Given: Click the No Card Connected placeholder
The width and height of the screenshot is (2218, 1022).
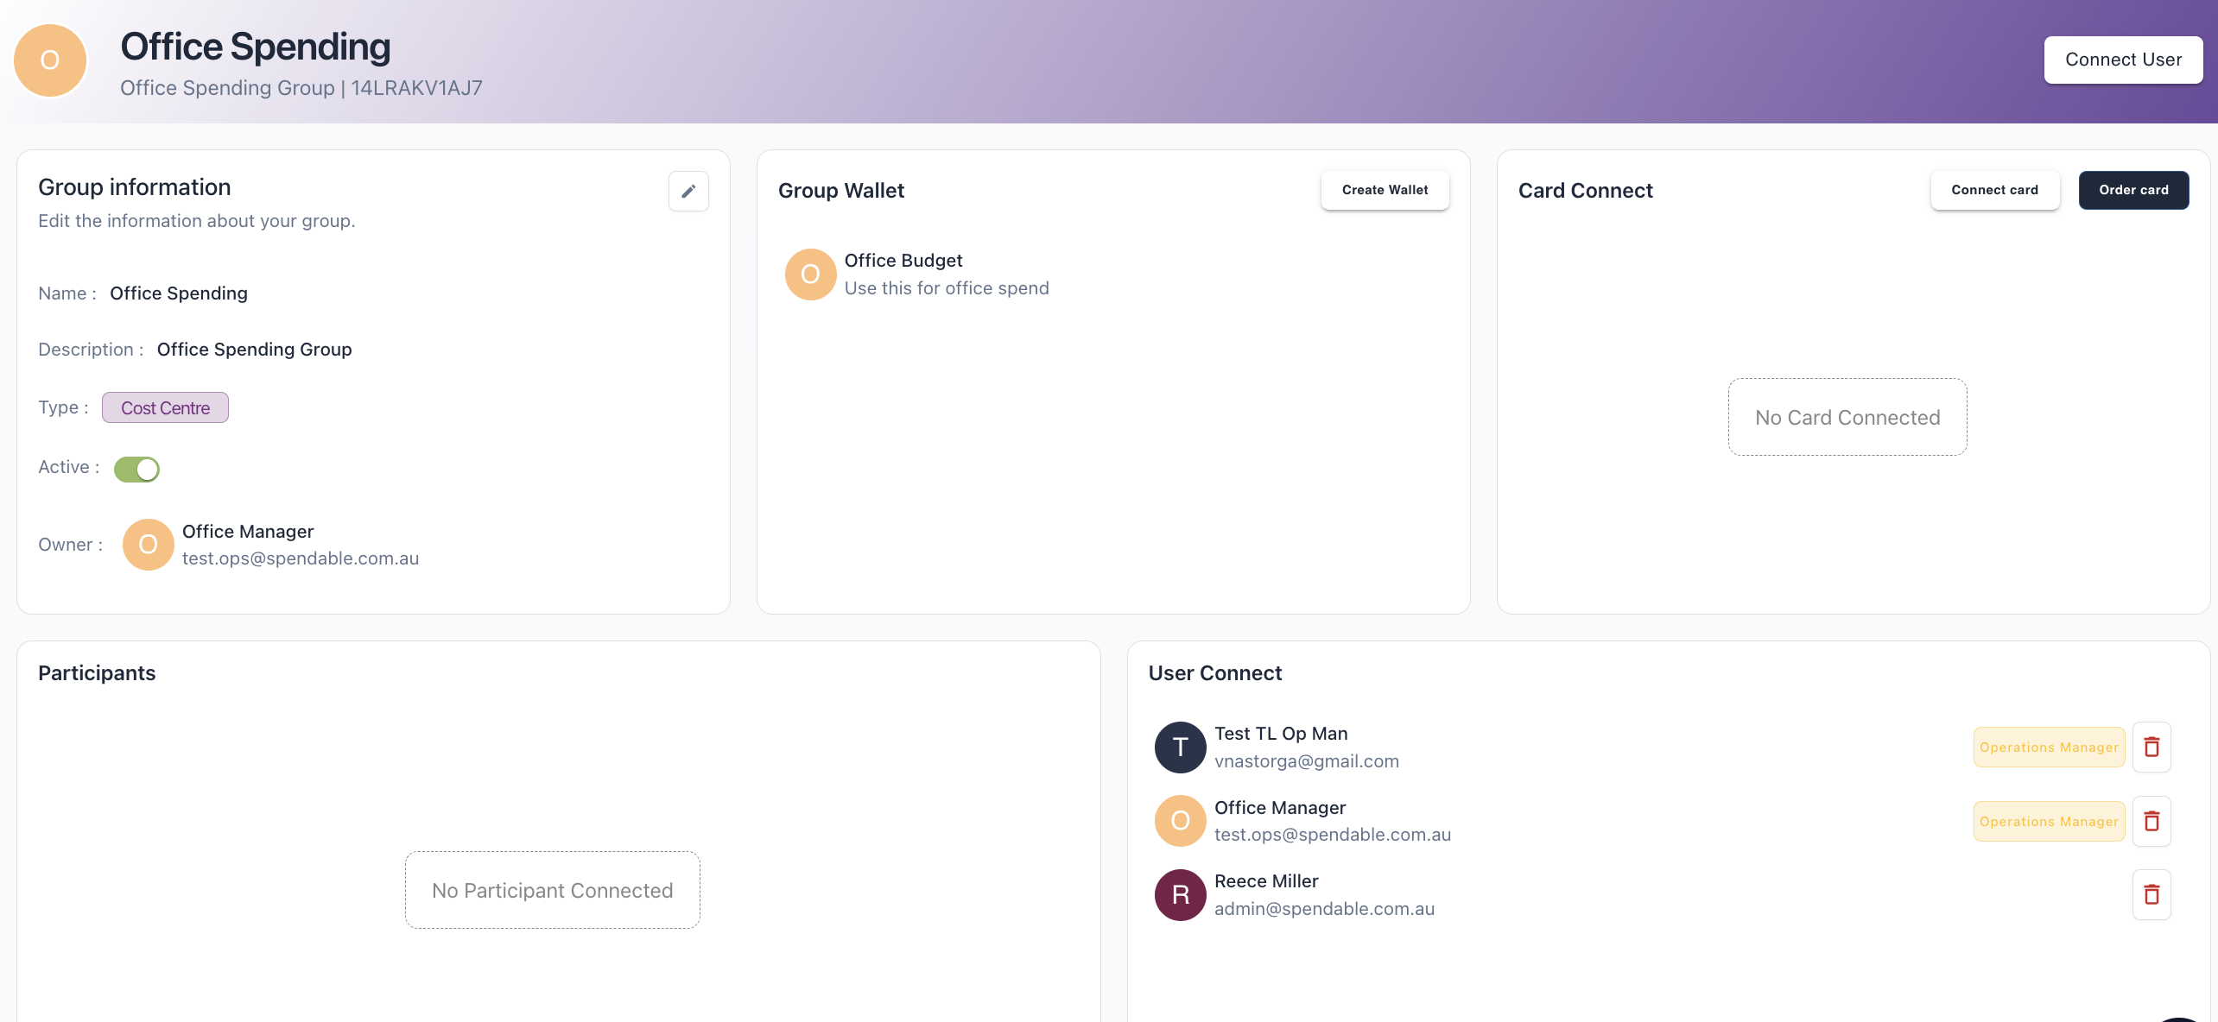Looking at the screenshot, I should pos(1847,417).
